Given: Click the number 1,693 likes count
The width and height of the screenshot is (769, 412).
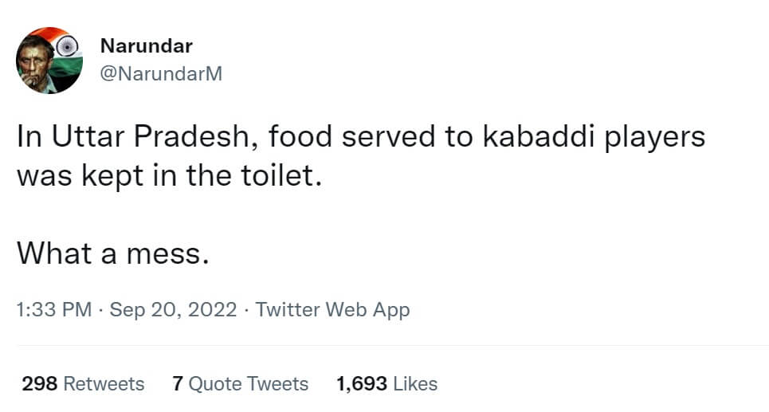Looking at the screenshot, I should (362, 383).
